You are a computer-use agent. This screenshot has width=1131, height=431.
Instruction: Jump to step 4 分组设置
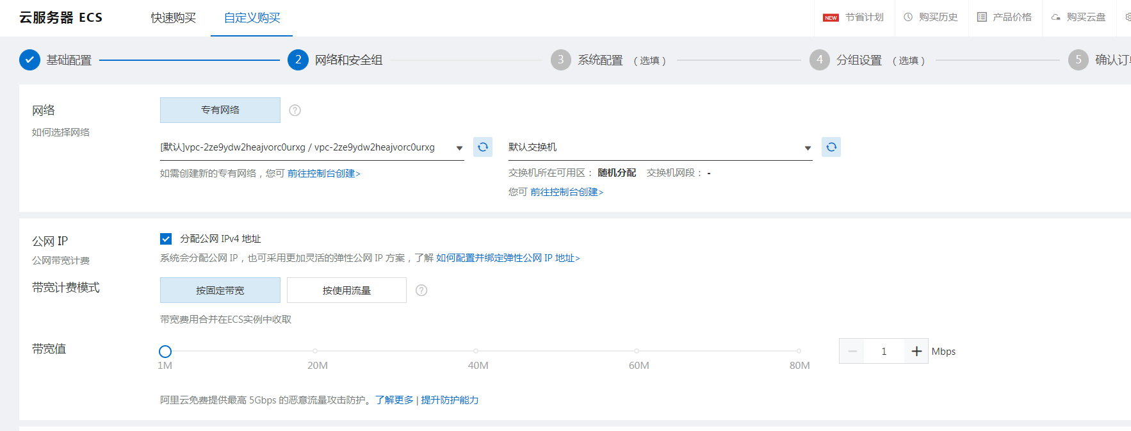tap(820, 60)
